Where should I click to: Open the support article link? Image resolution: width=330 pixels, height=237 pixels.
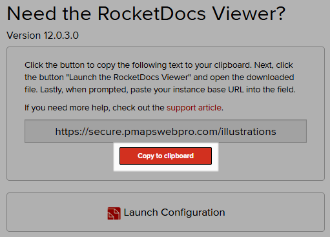pyautogui.click(x=194, y=108)
